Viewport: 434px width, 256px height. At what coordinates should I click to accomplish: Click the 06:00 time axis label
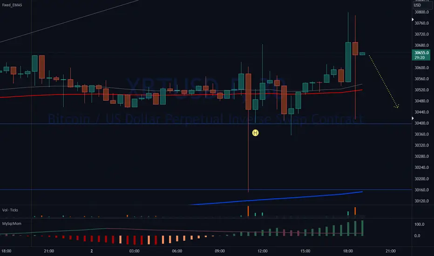pyautogui.click(x=177, y=251)
